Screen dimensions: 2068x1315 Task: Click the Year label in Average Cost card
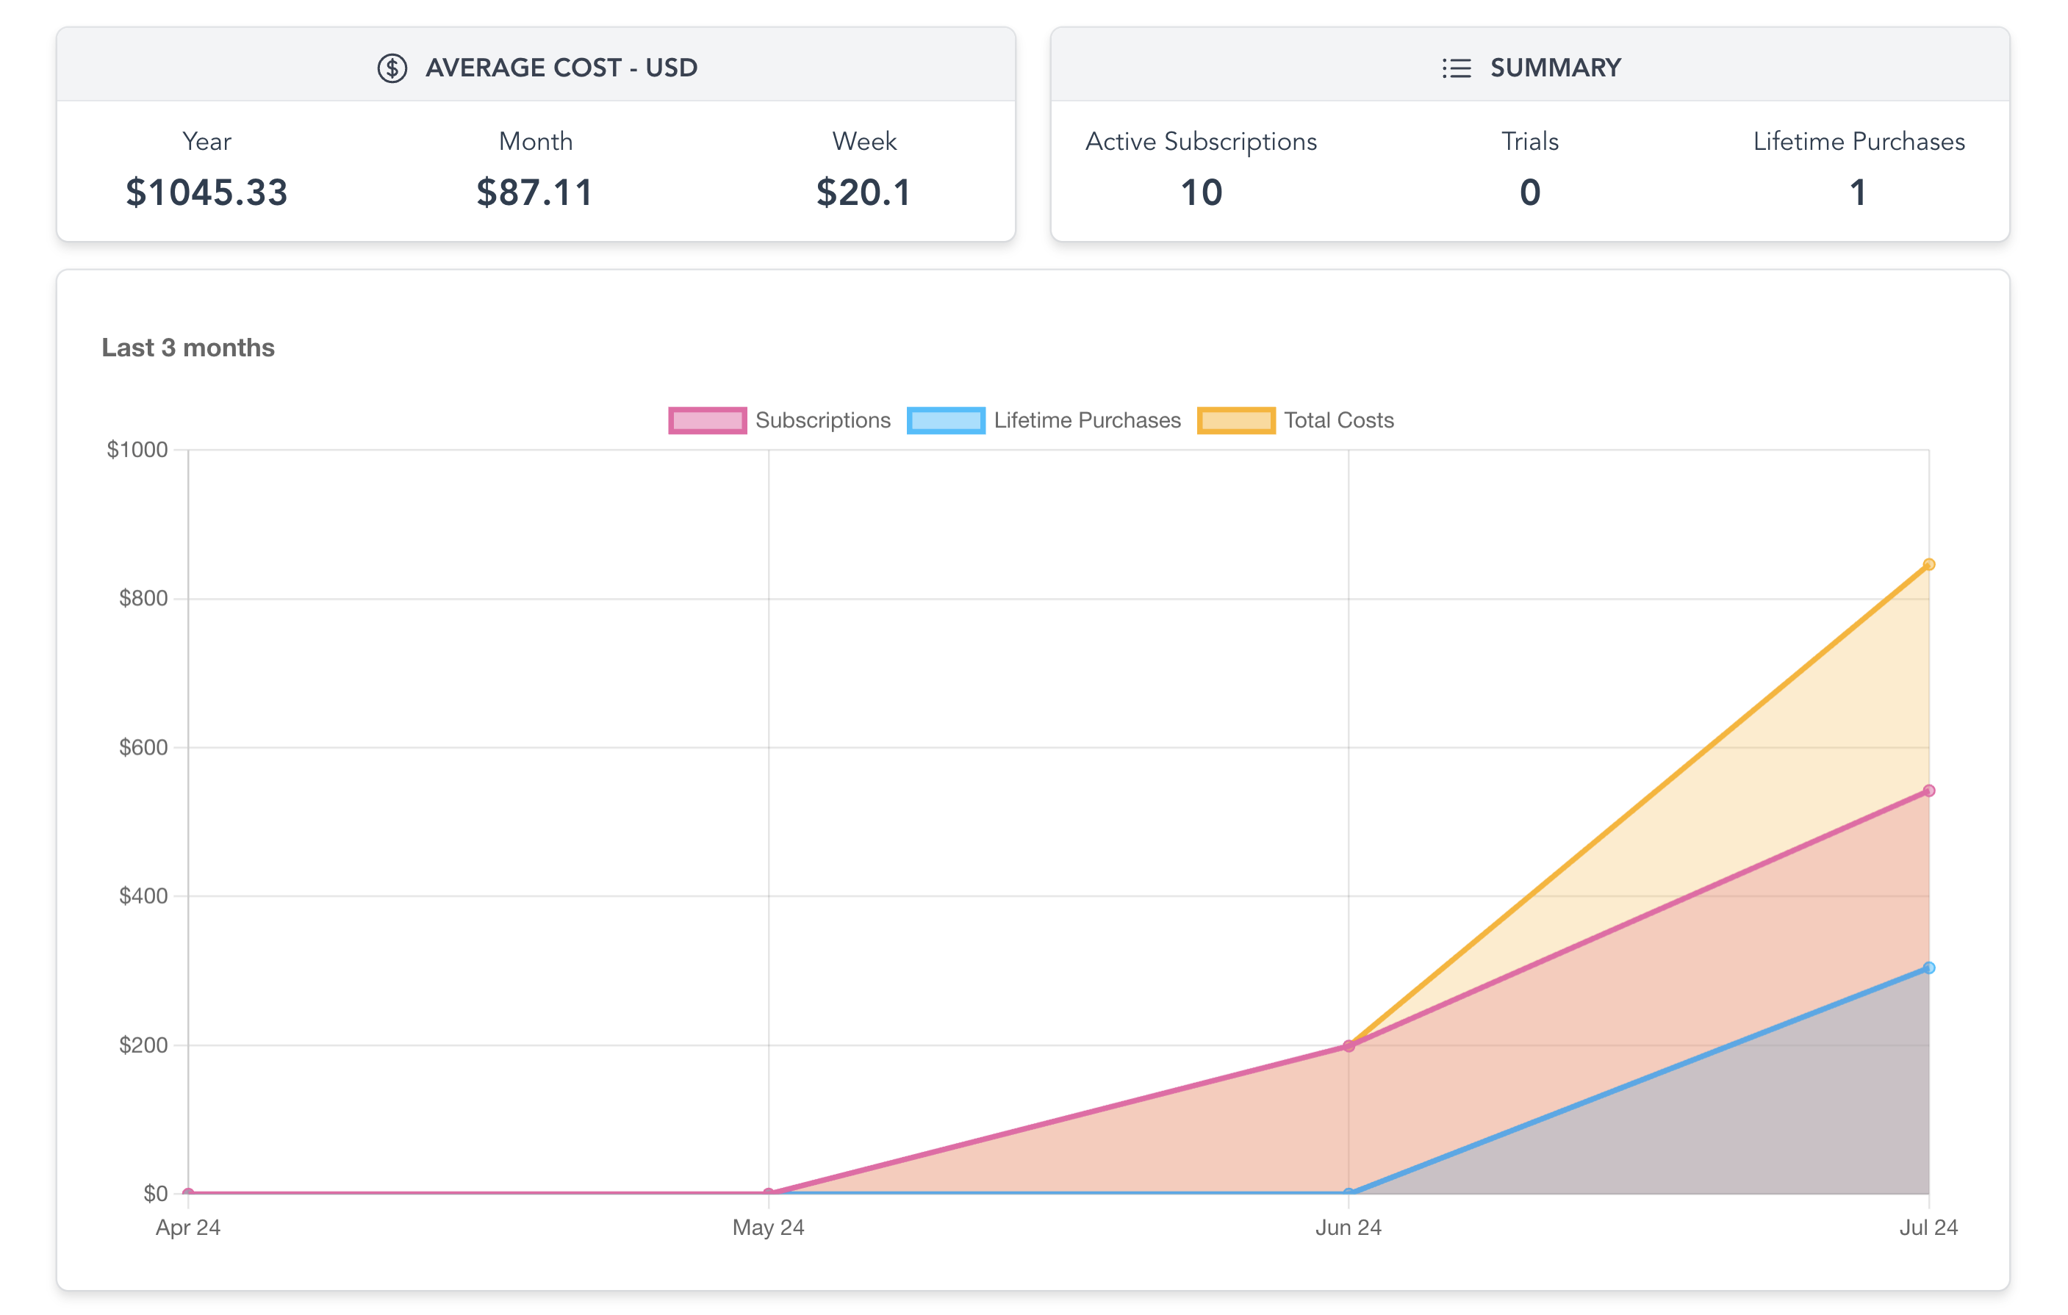pos(206,141)
